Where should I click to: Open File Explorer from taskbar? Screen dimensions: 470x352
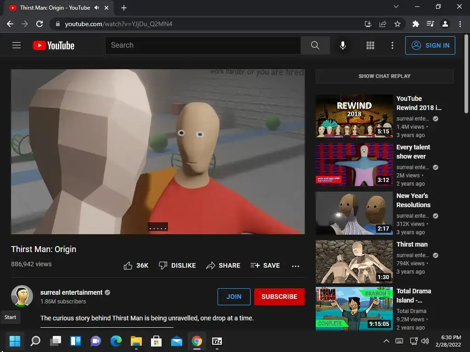tap(136, 341)
